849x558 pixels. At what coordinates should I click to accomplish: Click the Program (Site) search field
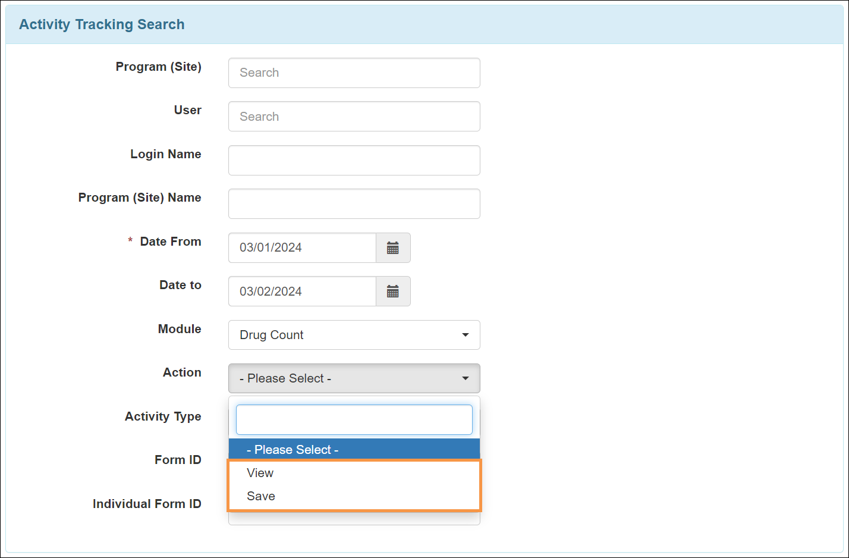point(354,73)
